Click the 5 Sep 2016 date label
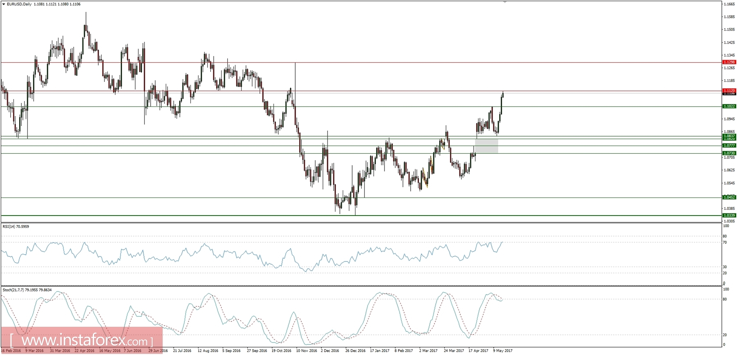 point(232,351)
